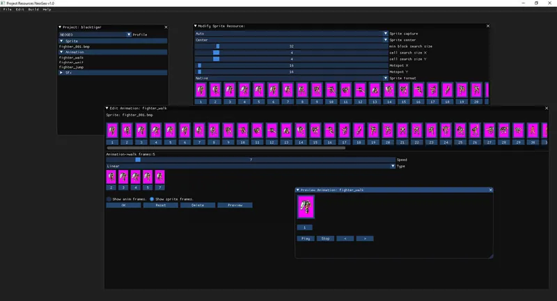Play the fighter_walk animation preview
The image size is (557, 301).
306,238
